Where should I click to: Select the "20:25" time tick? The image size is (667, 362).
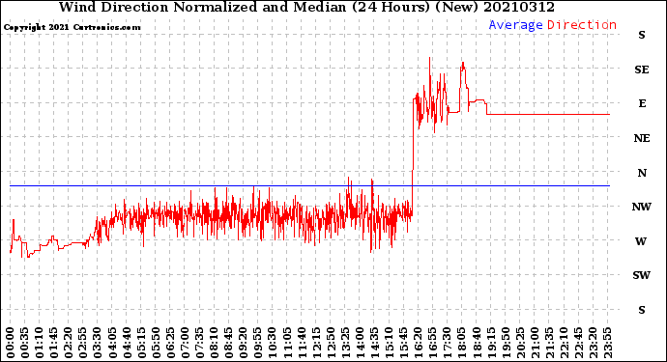(521, 343)
